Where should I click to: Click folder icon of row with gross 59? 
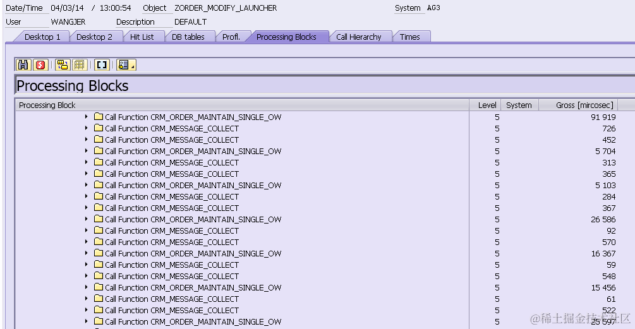(99, 264)
